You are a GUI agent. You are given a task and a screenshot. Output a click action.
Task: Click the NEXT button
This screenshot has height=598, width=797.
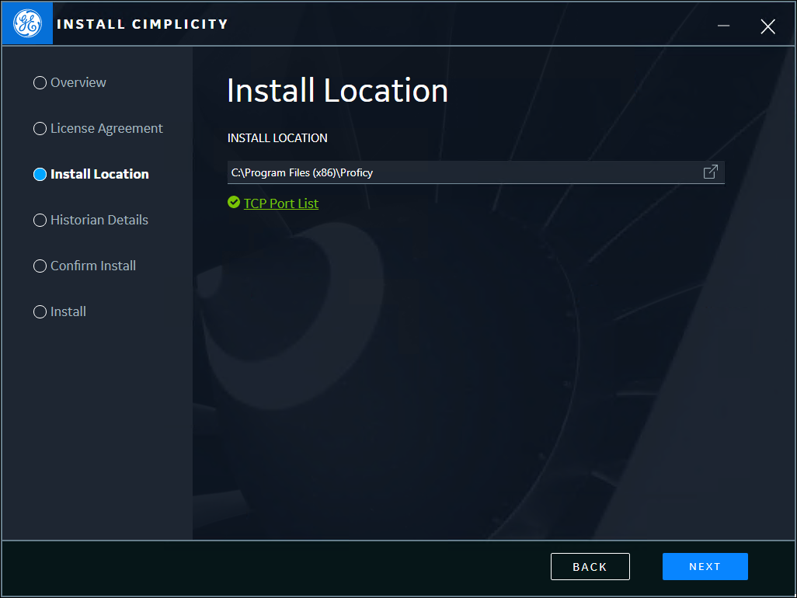[705, 566]
